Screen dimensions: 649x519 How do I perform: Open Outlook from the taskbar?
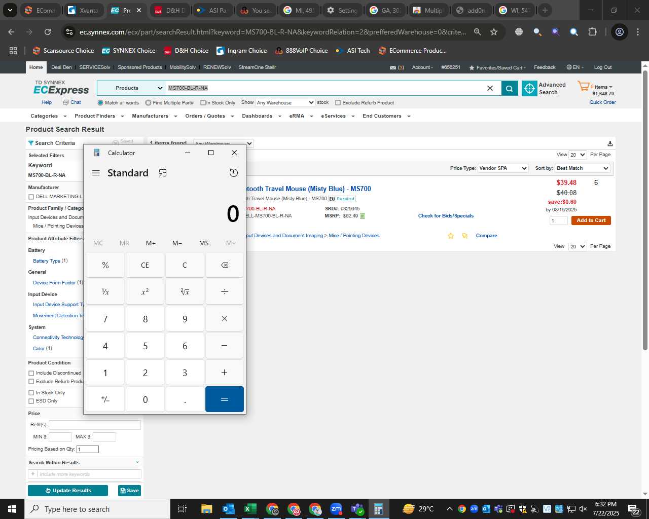pos(229,509)
